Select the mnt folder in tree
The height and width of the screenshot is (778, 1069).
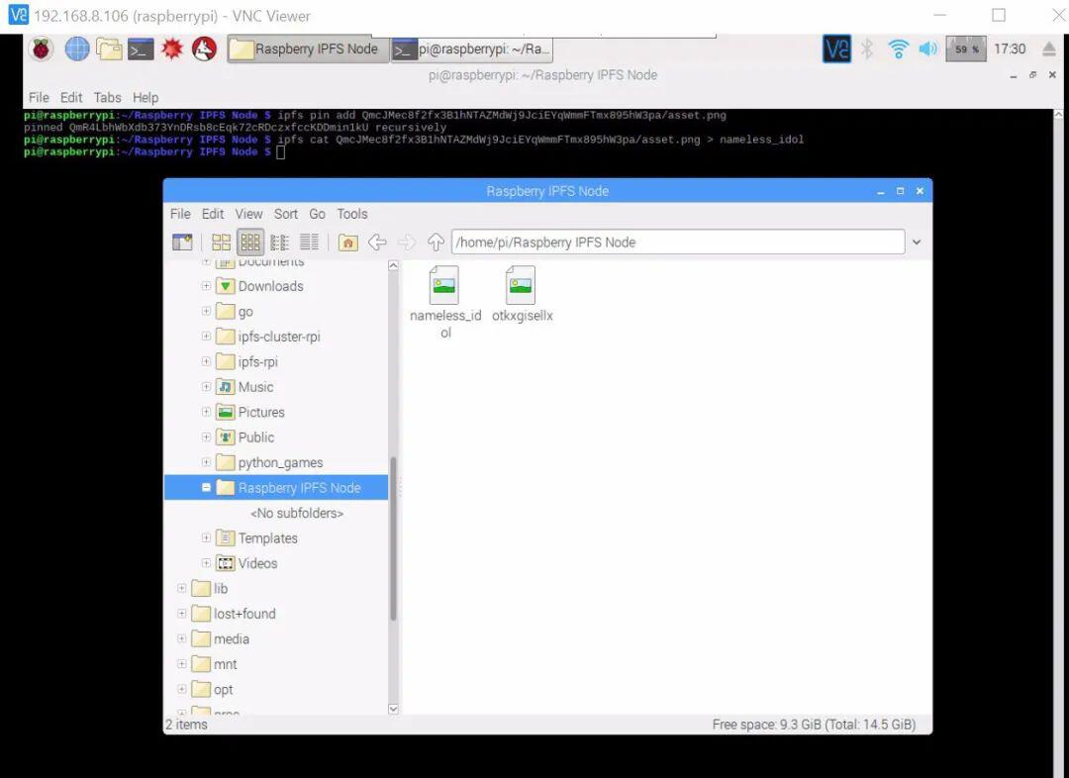225,664
